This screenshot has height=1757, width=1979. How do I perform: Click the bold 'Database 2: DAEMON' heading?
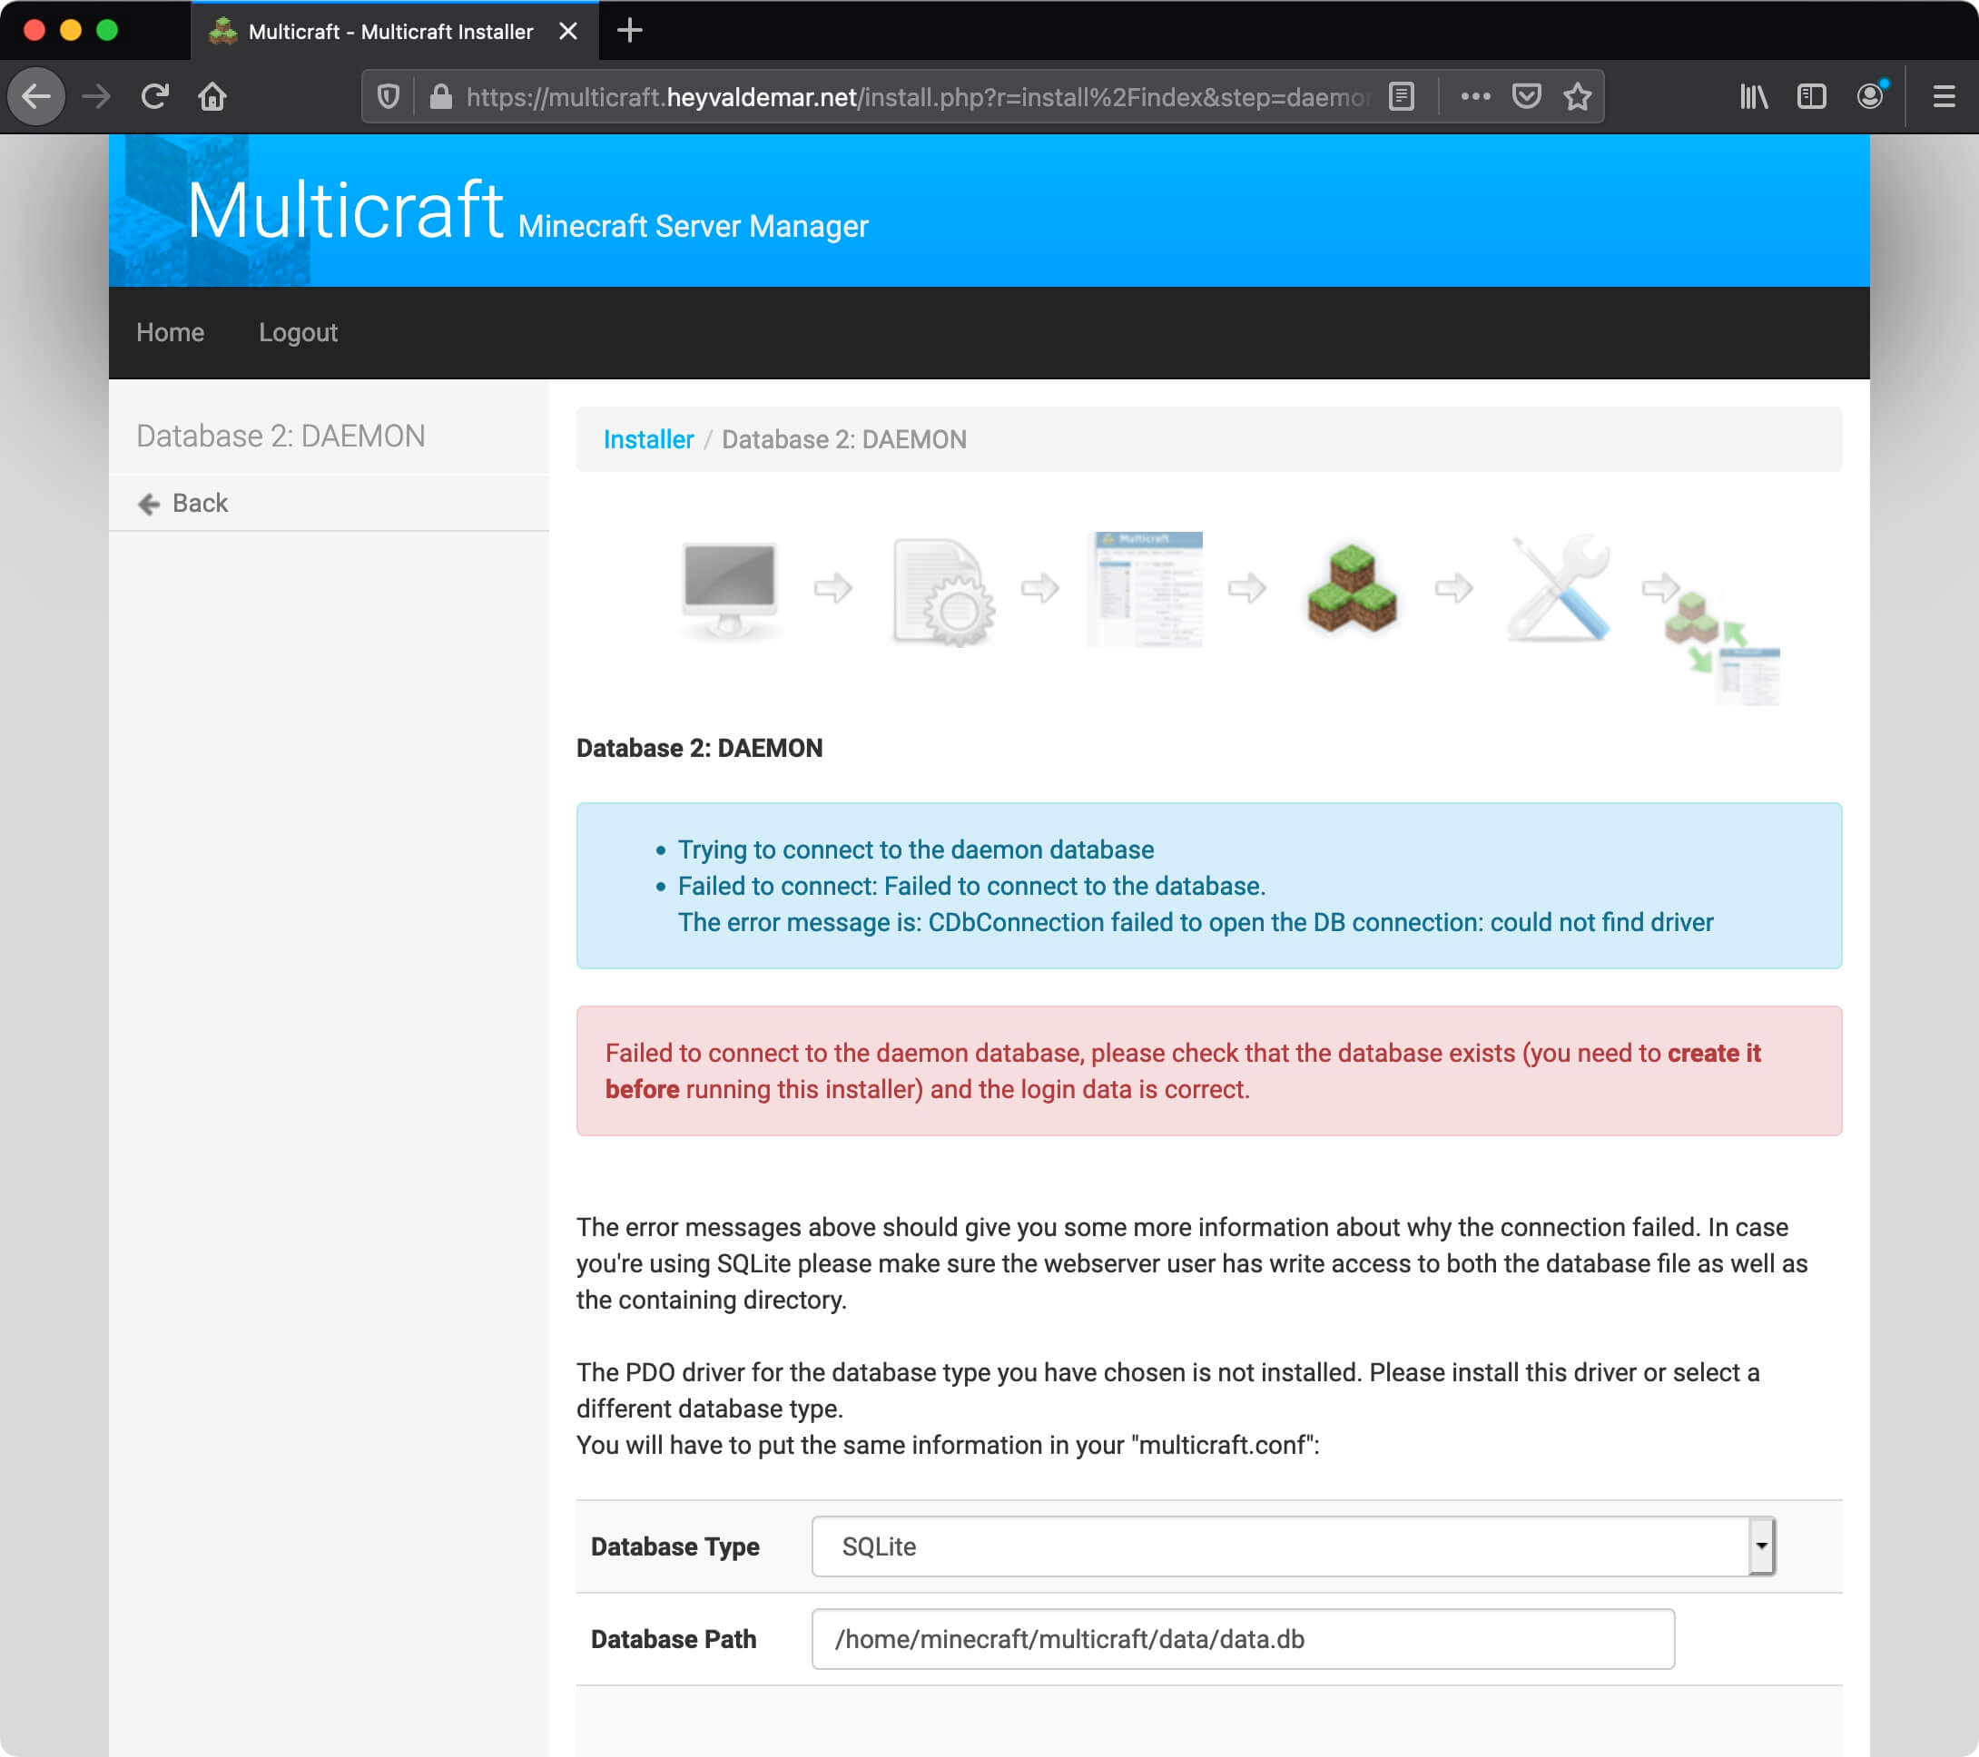click(x=699, y=749)
